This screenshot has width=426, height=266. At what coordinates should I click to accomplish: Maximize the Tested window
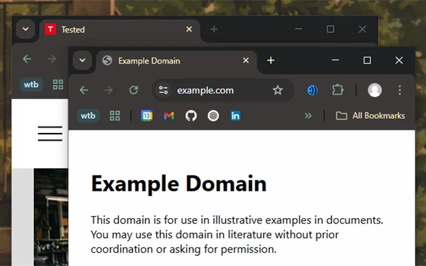coord(330,29)
